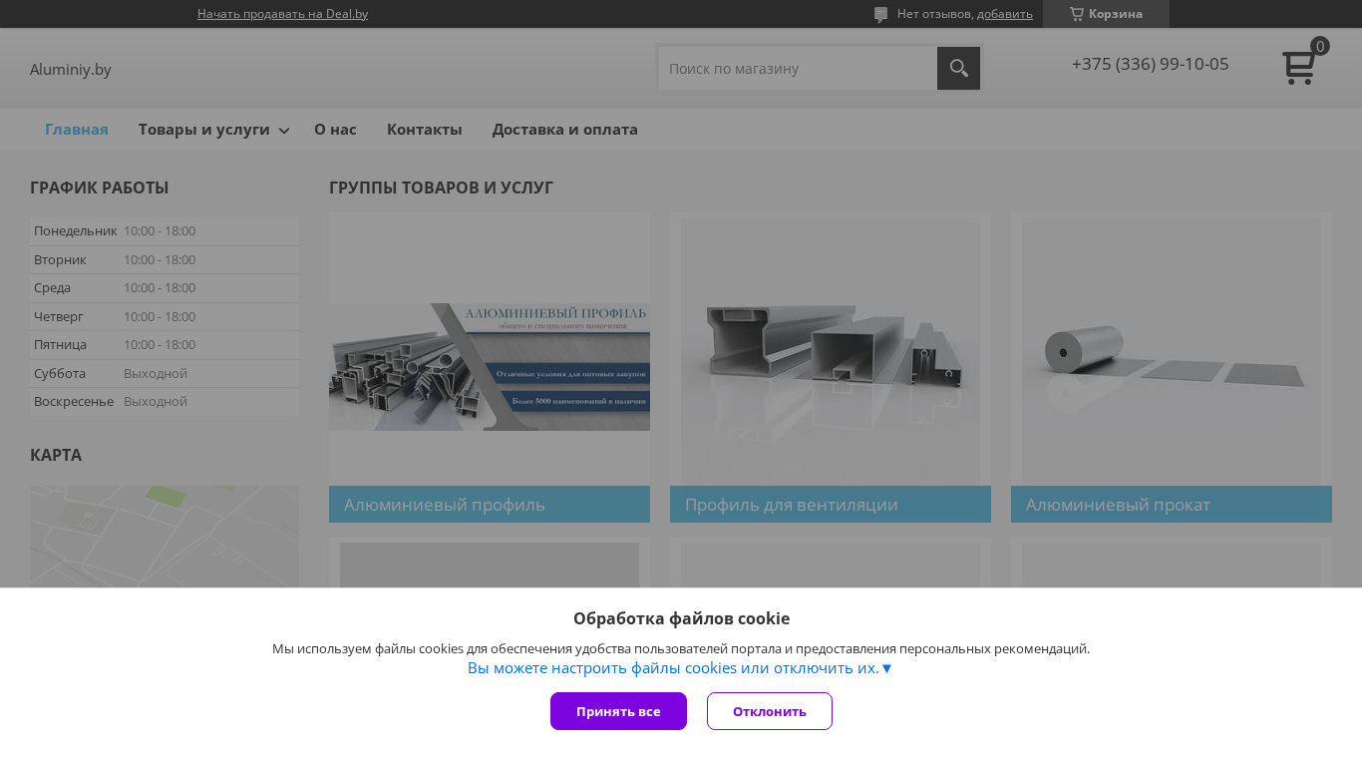Open the Алюминиевый профиль category image
Screen dimensions: 1362x766
(490, 367)
